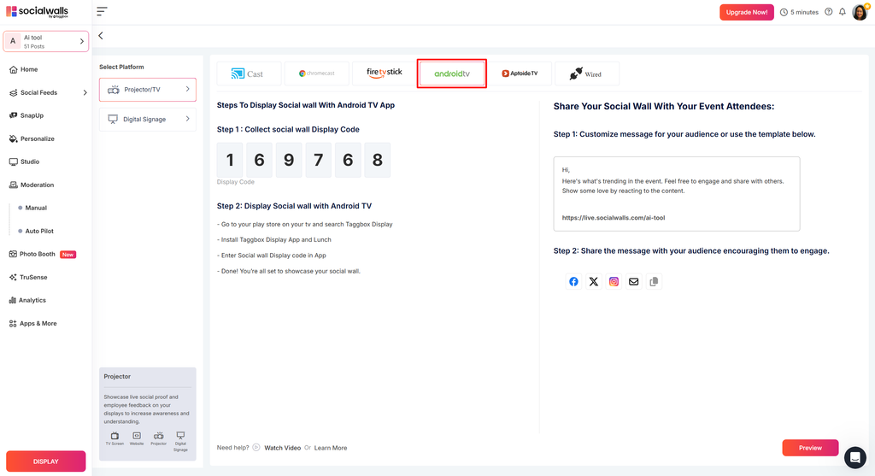Select Projector icon in Projector card

coord(158,438)
